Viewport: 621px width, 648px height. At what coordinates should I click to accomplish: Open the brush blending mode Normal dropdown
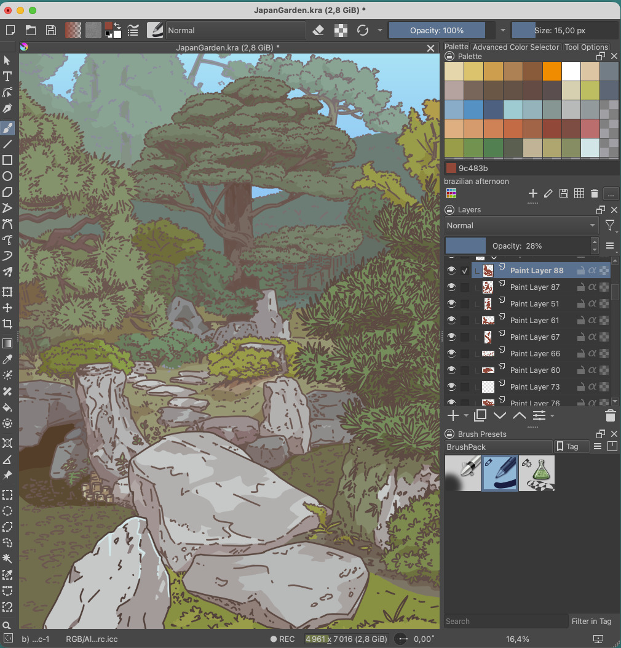coord(235,30)
